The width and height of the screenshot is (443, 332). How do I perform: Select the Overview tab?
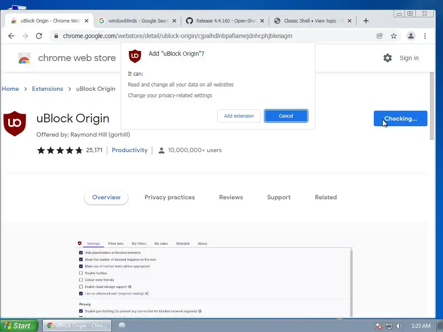click(106, 197)
